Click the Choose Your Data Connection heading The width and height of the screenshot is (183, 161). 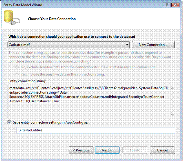[x=52, y=19]
